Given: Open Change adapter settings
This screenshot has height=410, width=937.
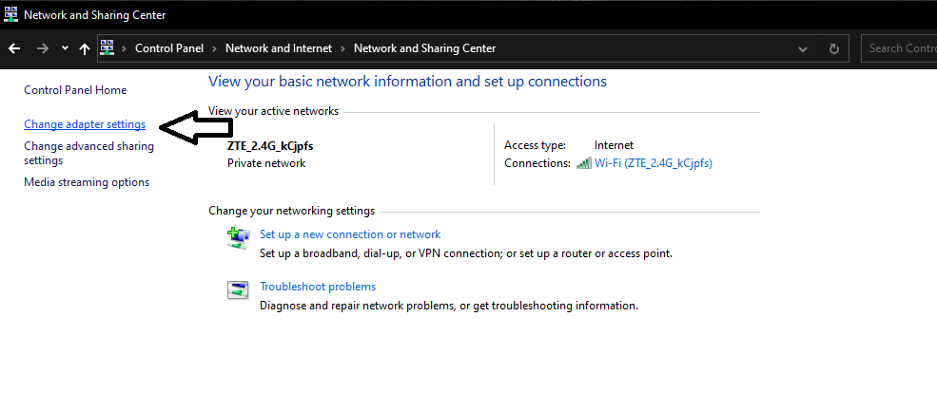Looking at the screenshot, I should [x=85, y=124].
